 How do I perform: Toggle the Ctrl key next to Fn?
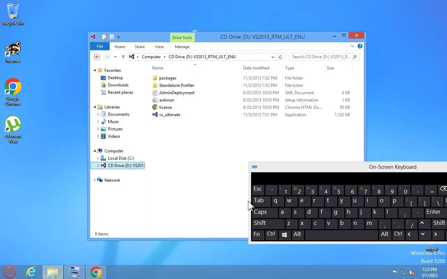coord(271,234)
